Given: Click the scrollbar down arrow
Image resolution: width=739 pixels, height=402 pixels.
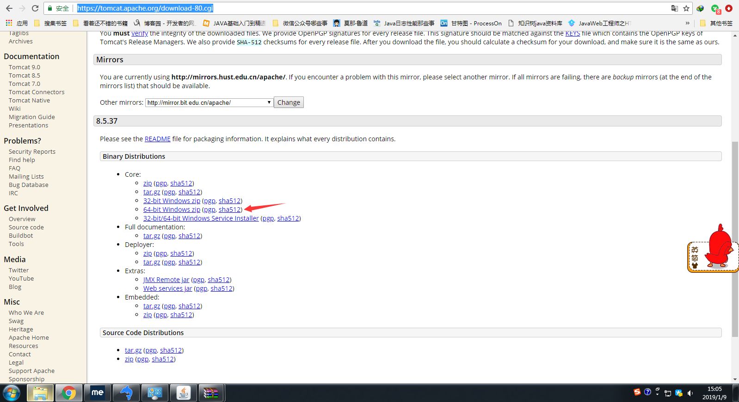Looking at the screenshot, I should (735, 379).
